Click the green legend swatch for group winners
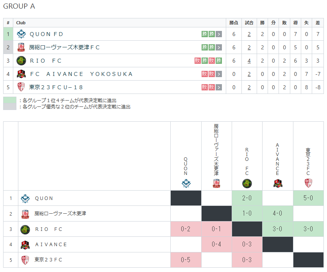Screen dimensions: 327x272 tap(10, 100)
